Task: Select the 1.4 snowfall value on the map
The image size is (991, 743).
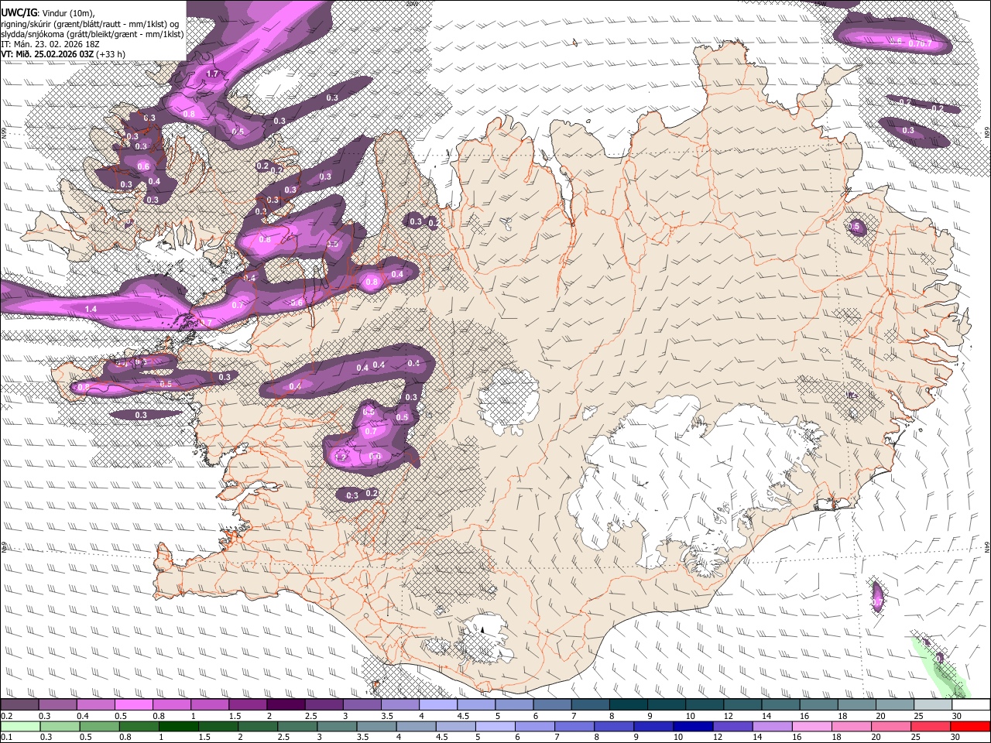Action: (x=91, y=309)
